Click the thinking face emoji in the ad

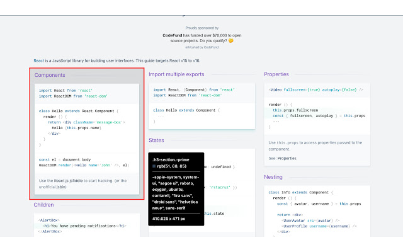coord(231,40)
